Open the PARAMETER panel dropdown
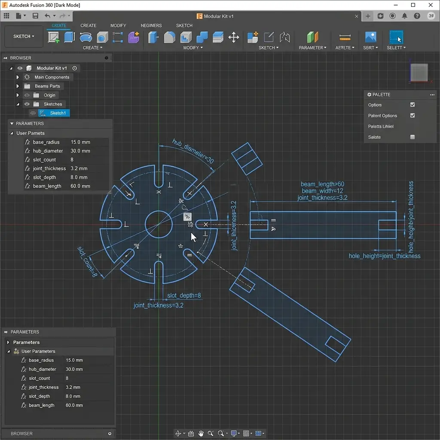Screen dimensions: 440x440 (x=313, y=48)
